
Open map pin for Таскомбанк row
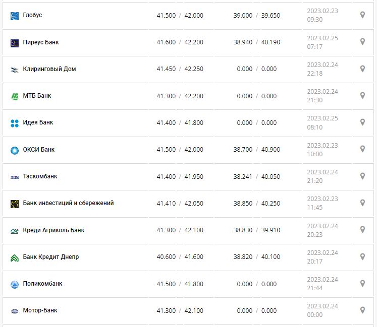click(x=362, y=176)
